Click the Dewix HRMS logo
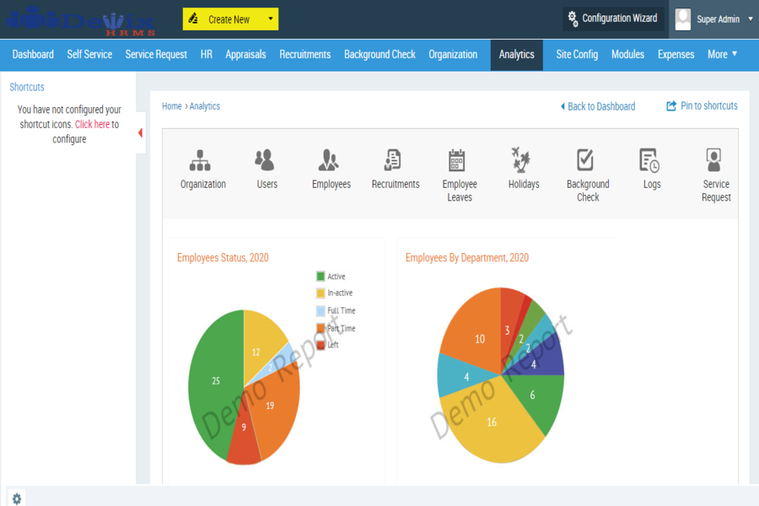This screenshot has width=759, height=506. [x=80, y=21]
